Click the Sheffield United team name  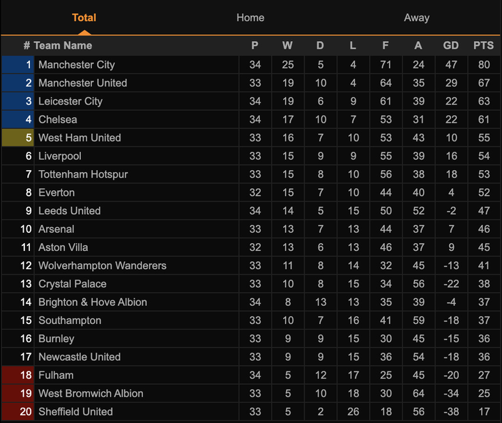pos(75,412)
